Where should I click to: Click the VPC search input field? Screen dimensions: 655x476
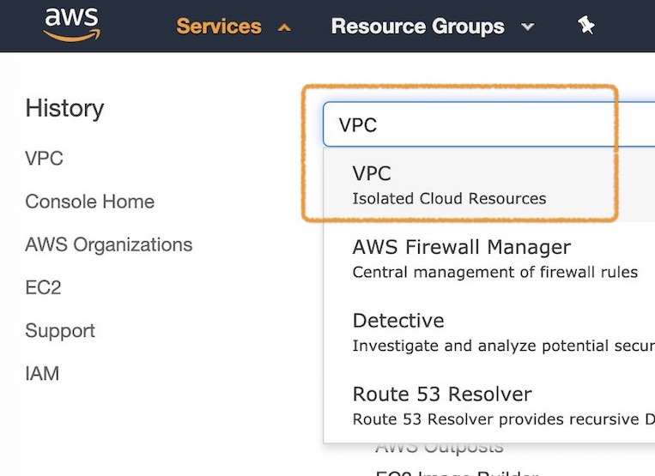click(488, 124)
